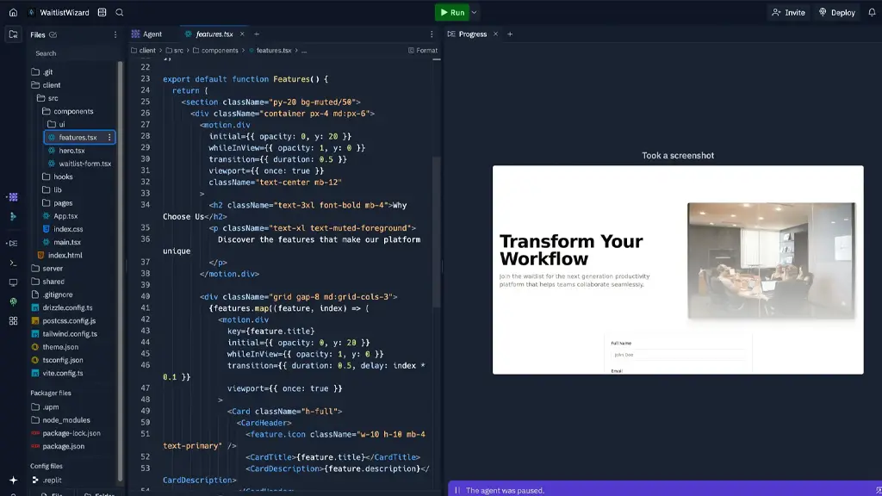Expand the hooks folder
Image resolution: width=882 pixels, height=496 pixels.
58,177
